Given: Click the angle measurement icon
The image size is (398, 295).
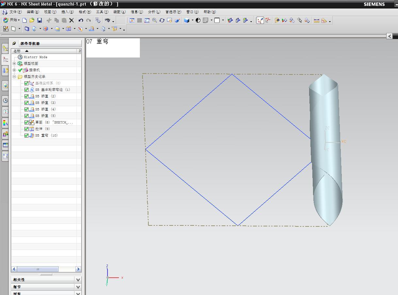Looking at the screenshot, I should tap(324, 20).
